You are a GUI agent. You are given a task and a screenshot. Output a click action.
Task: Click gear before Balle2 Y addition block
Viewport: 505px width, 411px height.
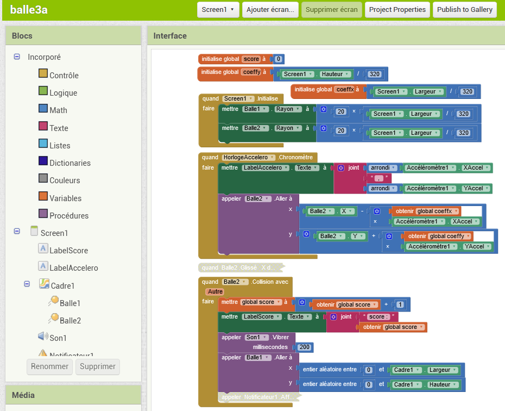click(x=306, y=234)
